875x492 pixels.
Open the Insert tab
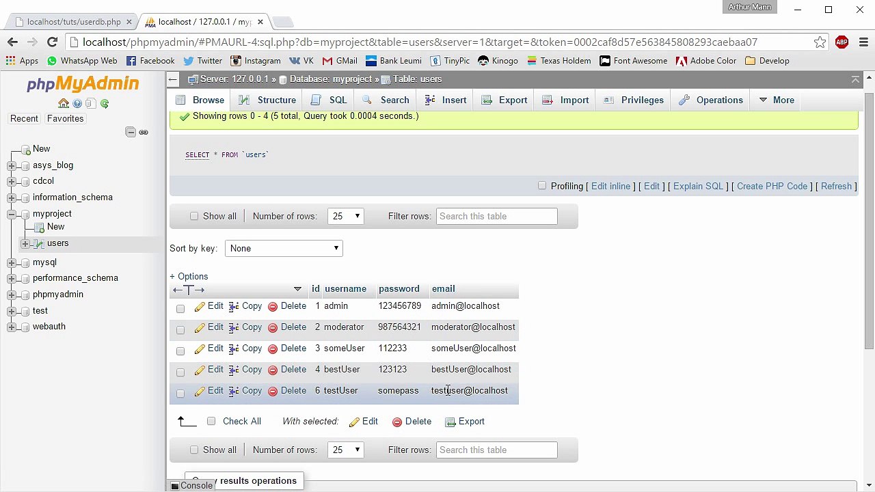coord(446,100)
